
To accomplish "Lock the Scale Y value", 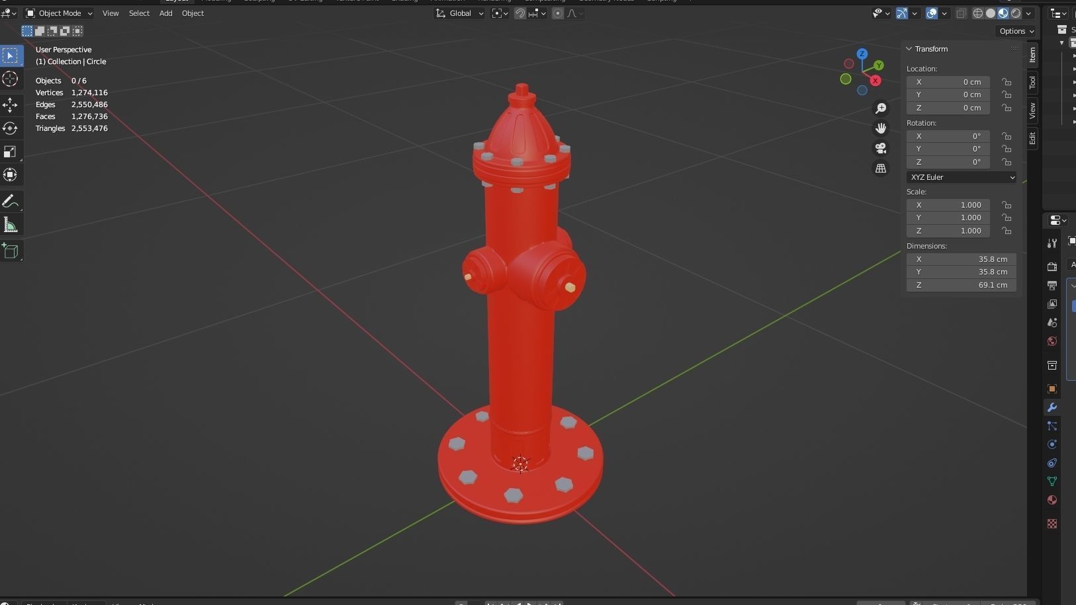I will coord(1007,218).
